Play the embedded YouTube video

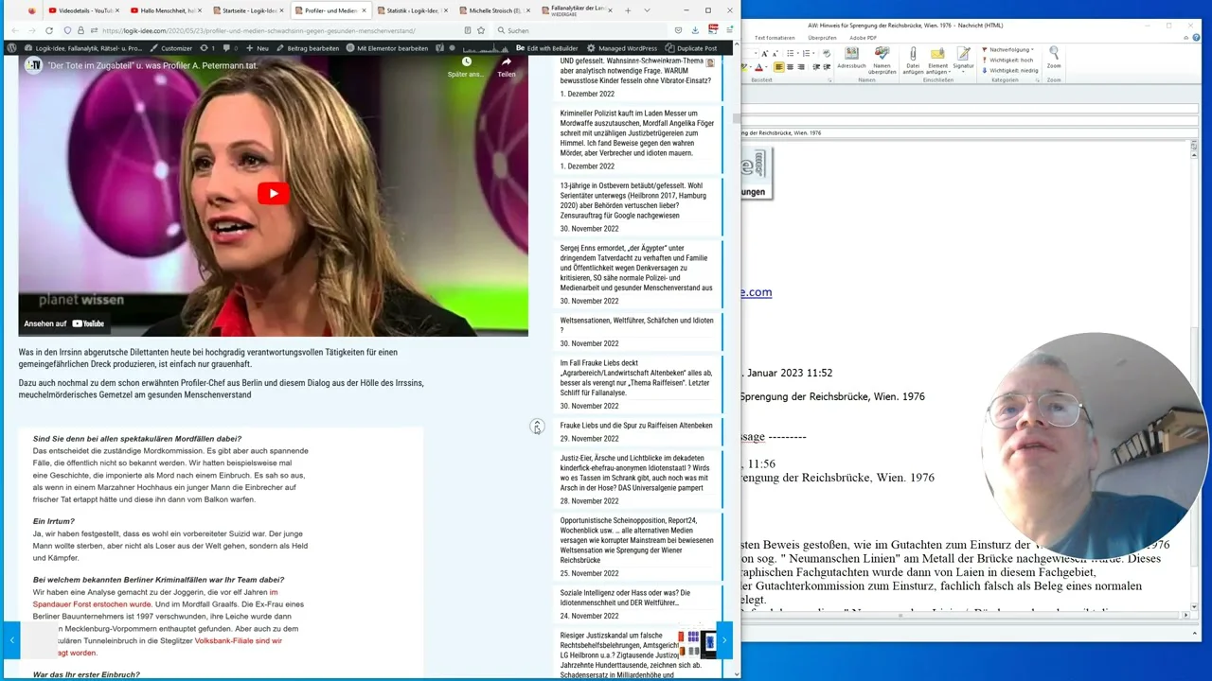point(273,194)
